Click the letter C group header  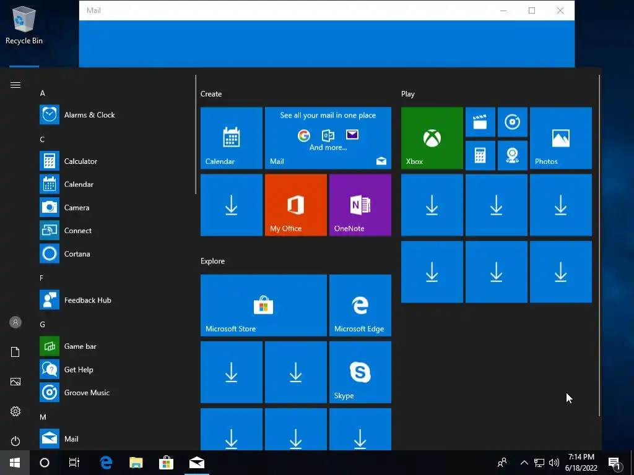click(x=42, y=139)
